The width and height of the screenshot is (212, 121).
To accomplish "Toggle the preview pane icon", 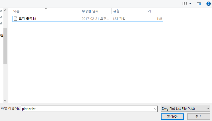I will pos(199,3).
